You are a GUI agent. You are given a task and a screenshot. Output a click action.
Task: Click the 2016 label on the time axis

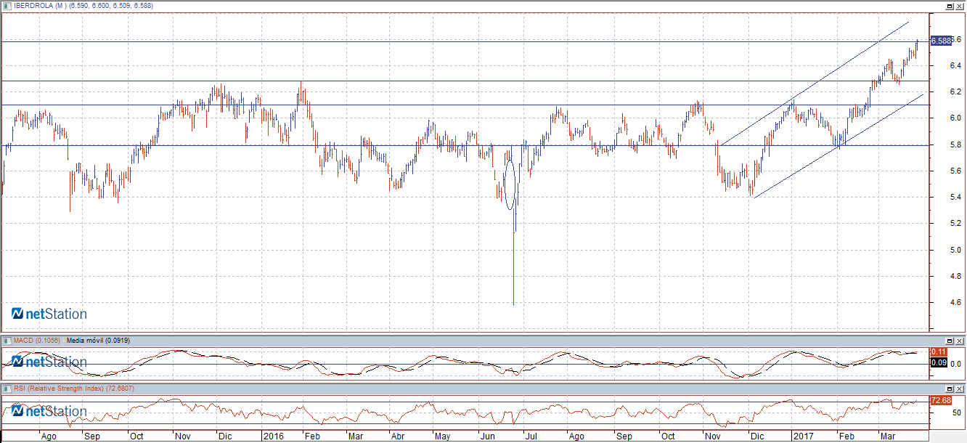(x=272, y=436)
